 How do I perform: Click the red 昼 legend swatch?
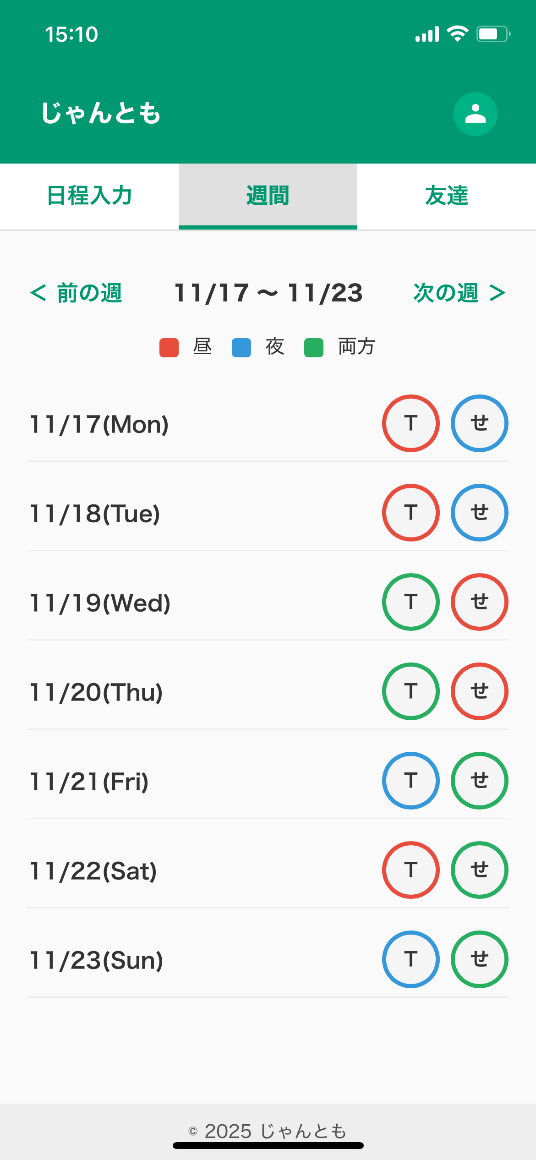point(169,347)
